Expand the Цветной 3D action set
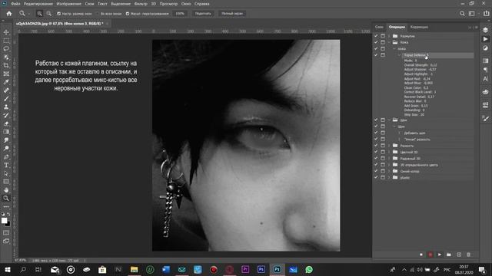 (389, 152)
